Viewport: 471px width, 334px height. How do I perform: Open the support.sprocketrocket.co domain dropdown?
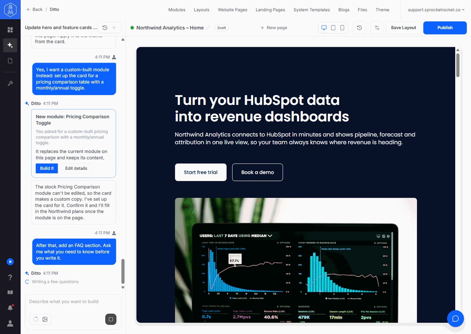(x=436, y=10)
